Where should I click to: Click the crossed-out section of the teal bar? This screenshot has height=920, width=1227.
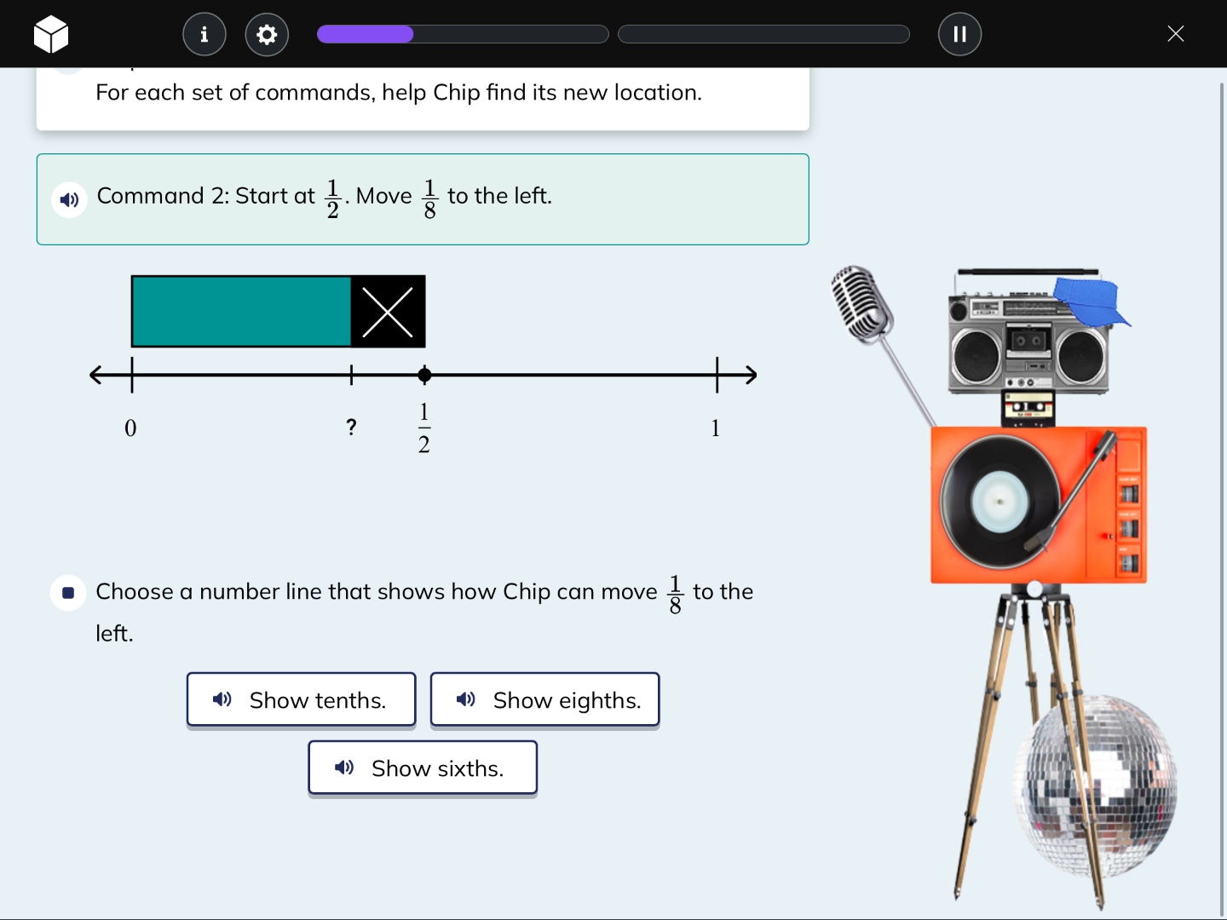(x=389, y=312)
